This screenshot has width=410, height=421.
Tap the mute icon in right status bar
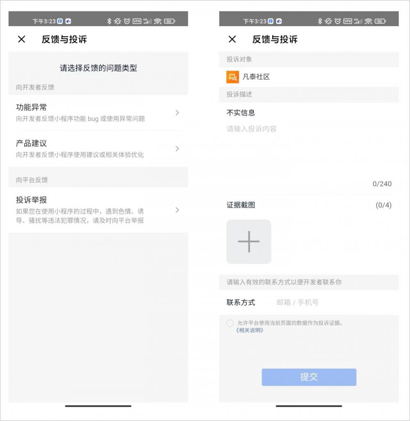coord(328,21)
